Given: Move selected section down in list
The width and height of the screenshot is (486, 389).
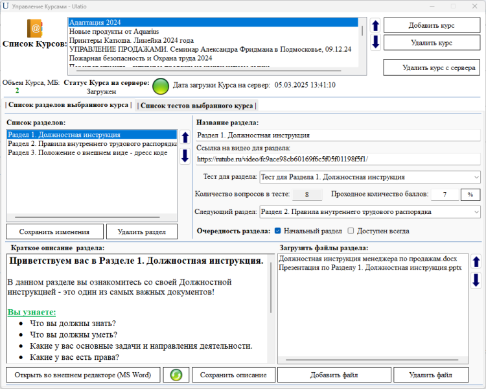Looking at the screenshot, I should click(x=185, y=153).
